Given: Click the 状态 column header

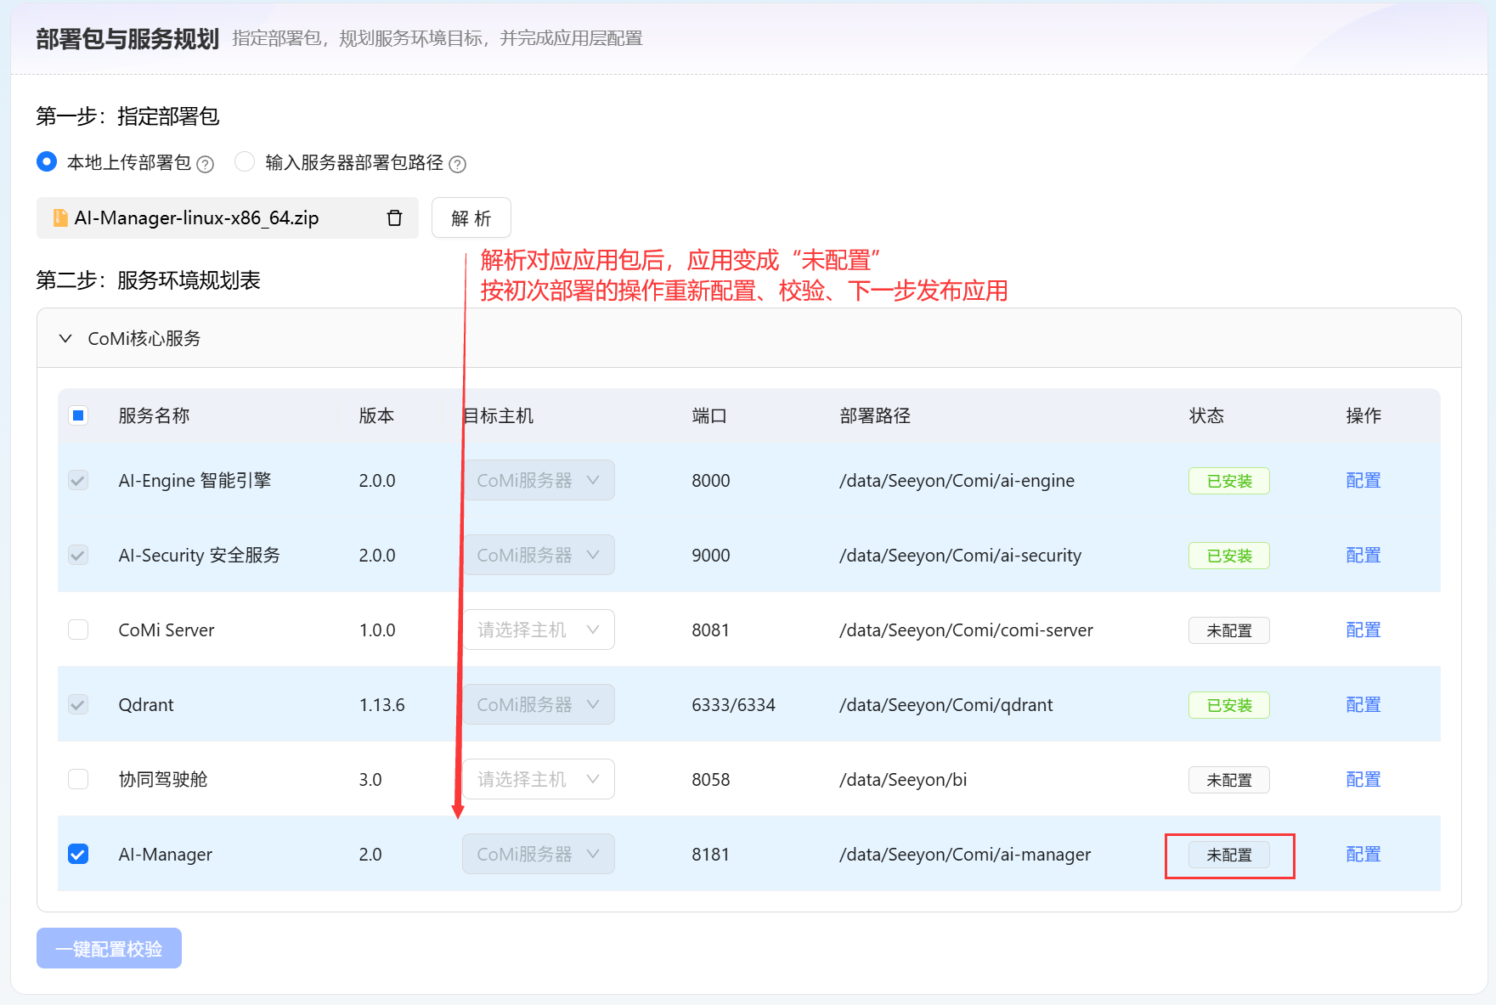Looking at the screenshot, I should tap(1206, 415).
